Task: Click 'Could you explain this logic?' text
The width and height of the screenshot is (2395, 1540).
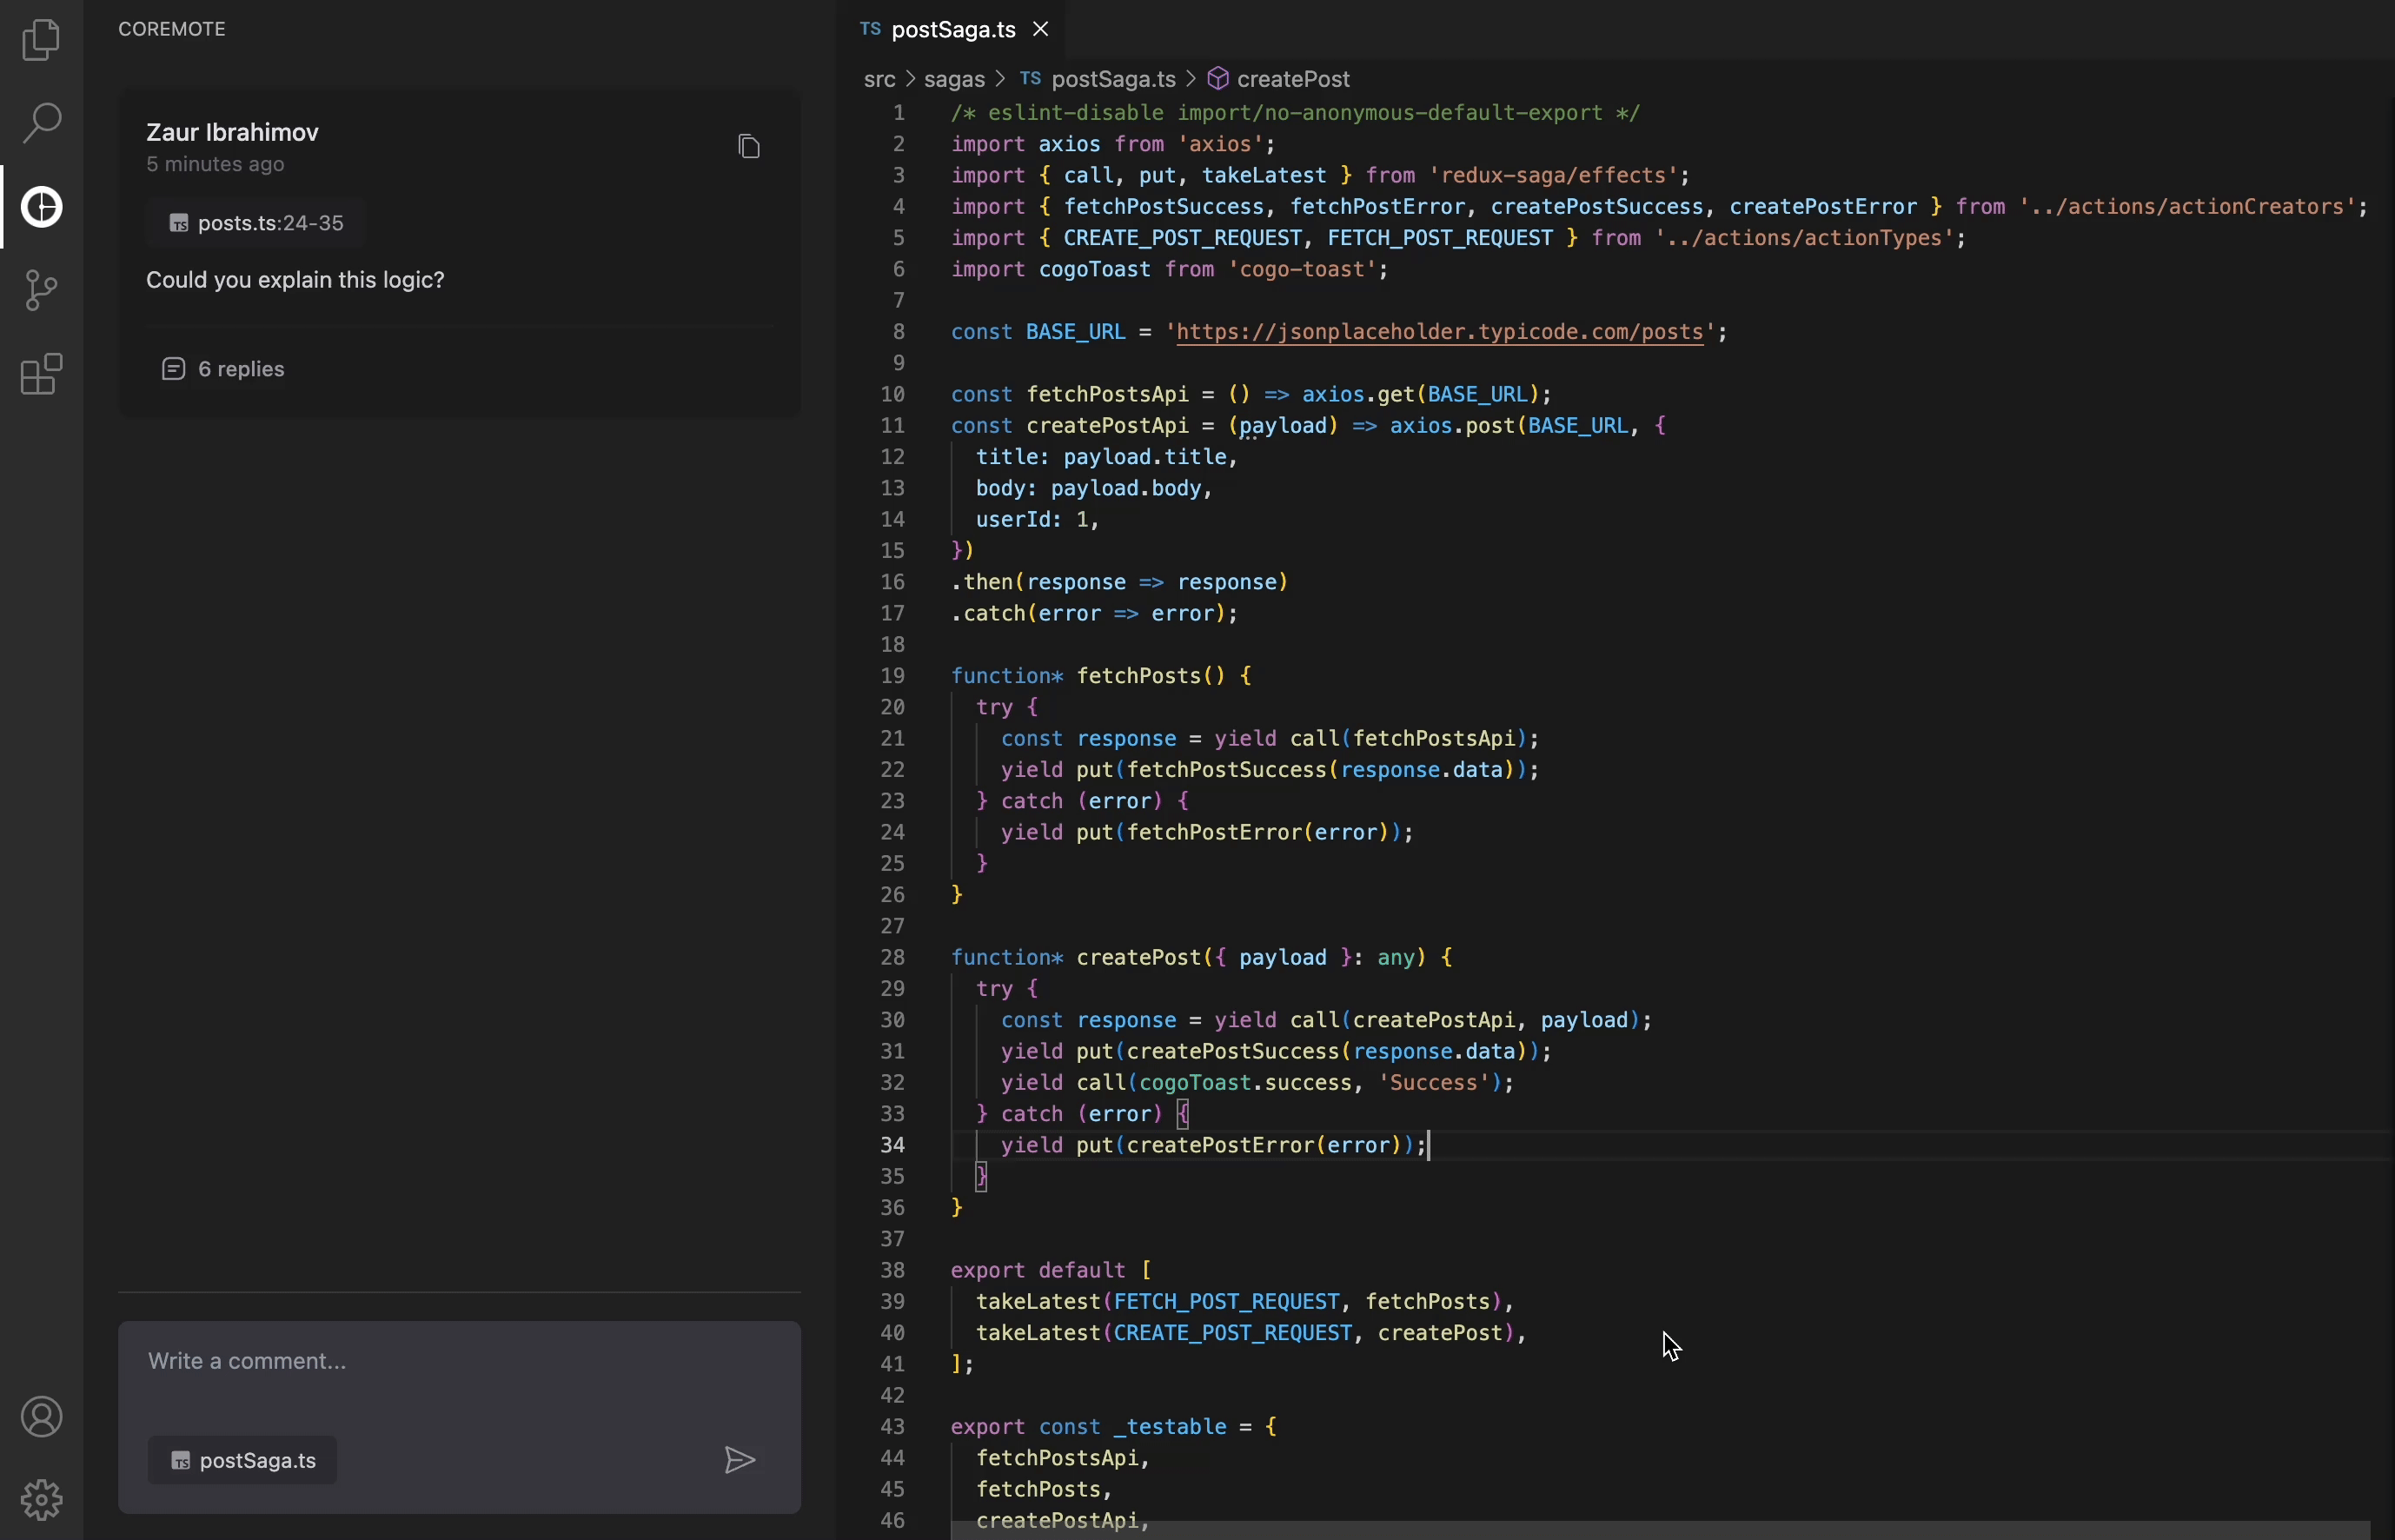Action: [295, 280]
